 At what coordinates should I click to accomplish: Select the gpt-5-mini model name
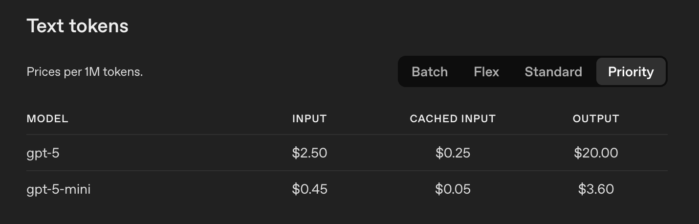[59, 189]
